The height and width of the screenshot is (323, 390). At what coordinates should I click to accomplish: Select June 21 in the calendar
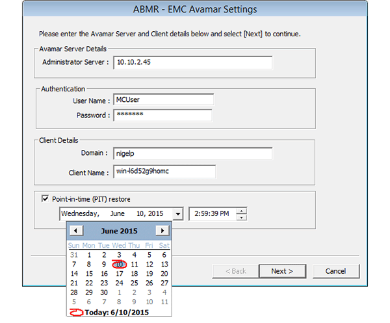point(74,283)
